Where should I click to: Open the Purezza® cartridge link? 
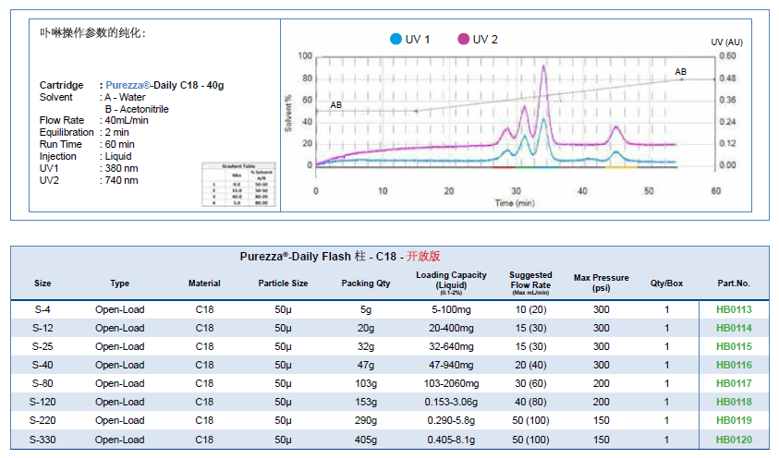pyautogui.click(x=128, y=85)
